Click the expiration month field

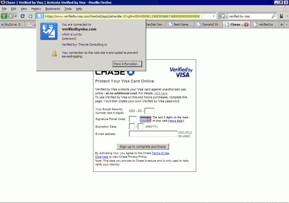132,126
